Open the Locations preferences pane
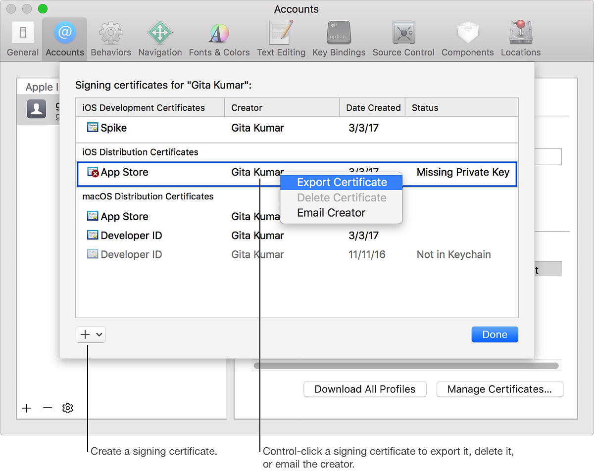Screen dimensions: 594x473 click(521, 39)
